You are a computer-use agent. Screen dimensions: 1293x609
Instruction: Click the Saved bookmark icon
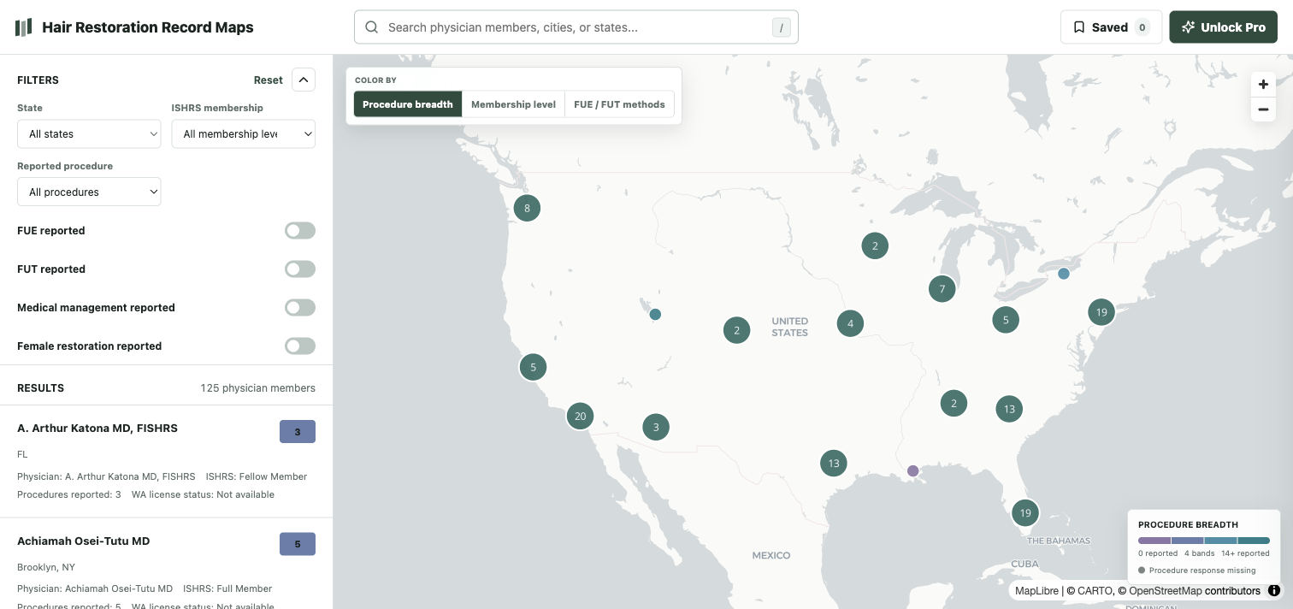point(1079,27)
